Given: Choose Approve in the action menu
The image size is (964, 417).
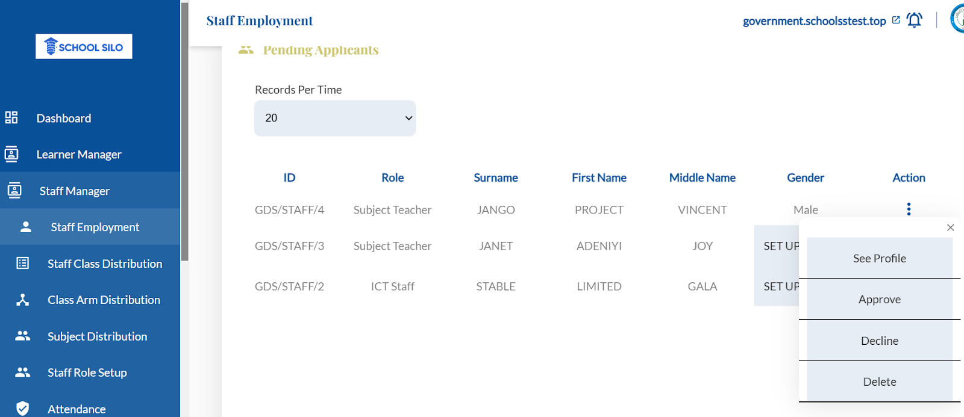Looking at the screenshot, I should [879, 299].
